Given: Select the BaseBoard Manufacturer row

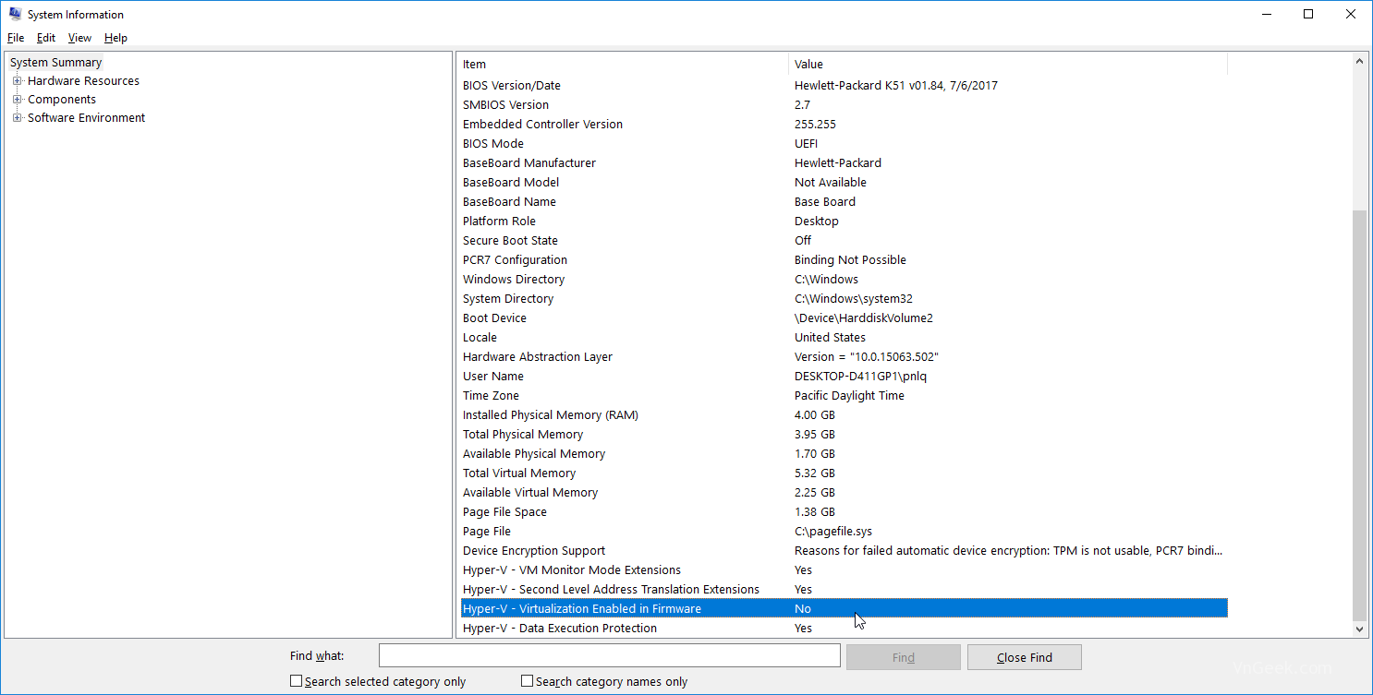Looking at the screenshot, I should click(x=844, y=163).
